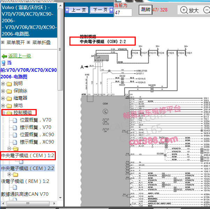Open 後電子模組（REM）1:2 diagram
This screenshot has width=210, height=209.
point(25,181)
